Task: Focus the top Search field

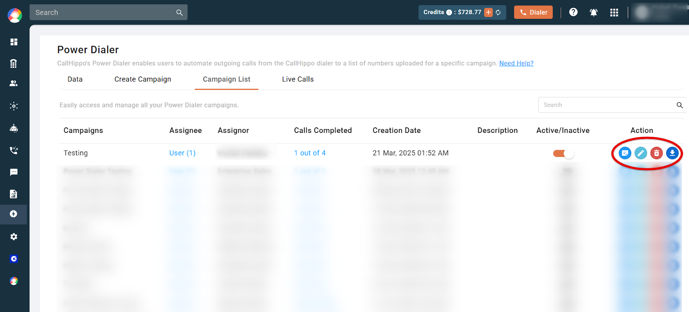Action: coord(109,12)
